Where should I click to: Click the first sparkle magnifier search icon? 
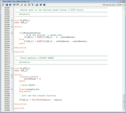29,5
